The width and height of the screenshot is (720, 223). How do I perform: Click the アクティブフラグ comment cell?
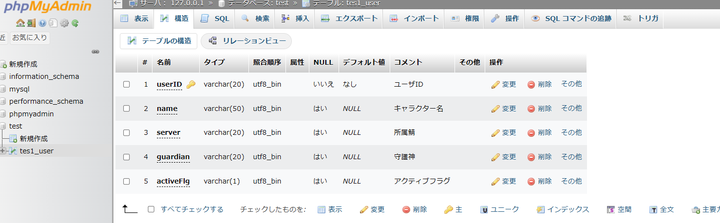(422, 181)
